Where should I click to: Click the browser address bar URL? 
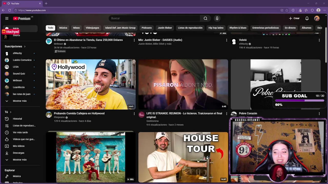(32, 10)
